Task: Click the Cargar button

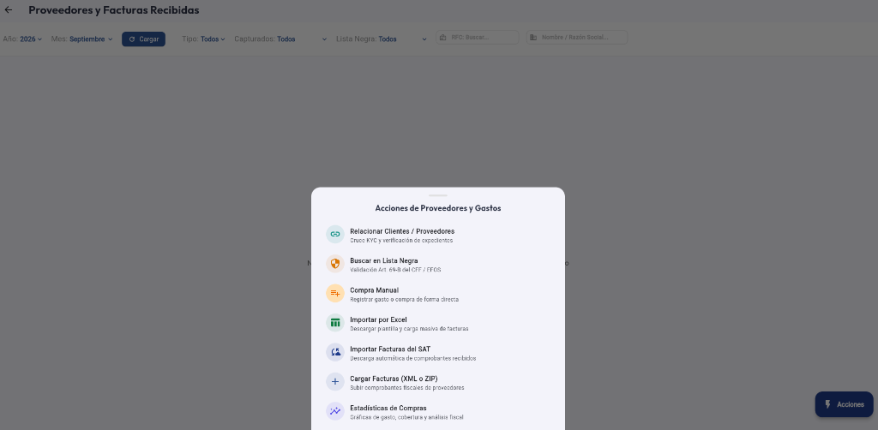Action: (x=143, y=39)
